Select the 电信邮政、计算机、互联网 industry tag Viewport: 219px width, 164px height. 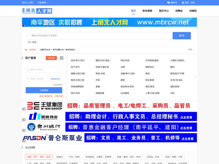coord(98,157)
